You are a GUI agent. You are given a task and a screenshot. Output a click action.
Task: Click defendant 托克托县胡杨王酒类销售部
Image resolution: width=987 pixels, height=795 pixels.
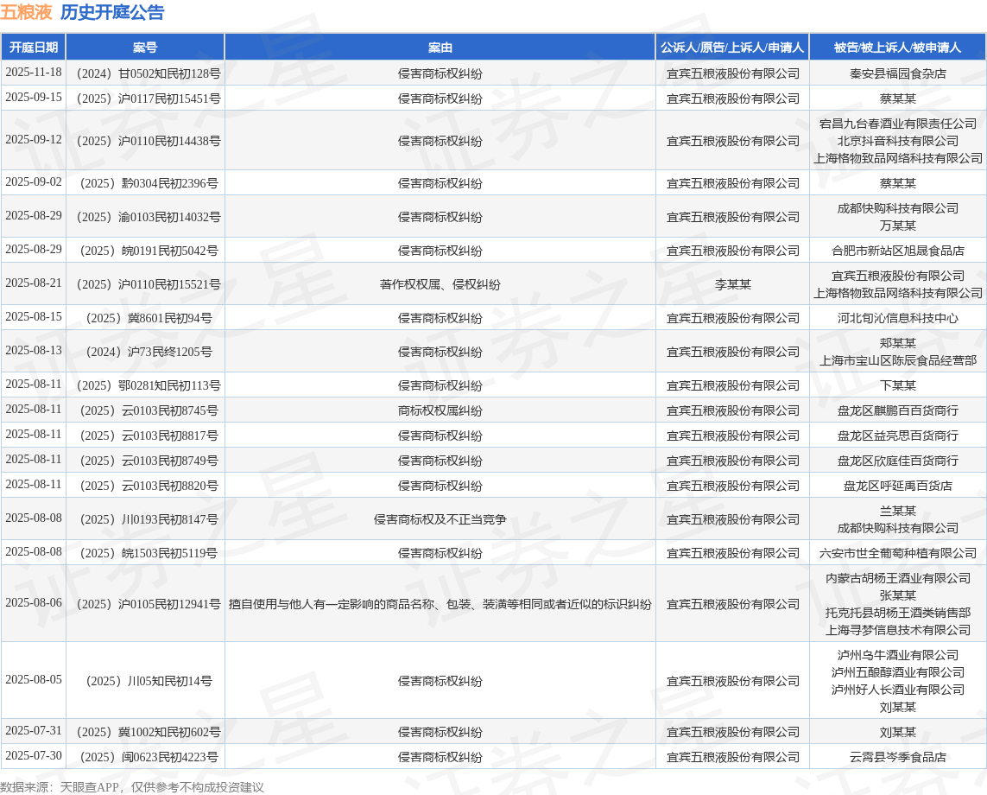tap(897, 613)
